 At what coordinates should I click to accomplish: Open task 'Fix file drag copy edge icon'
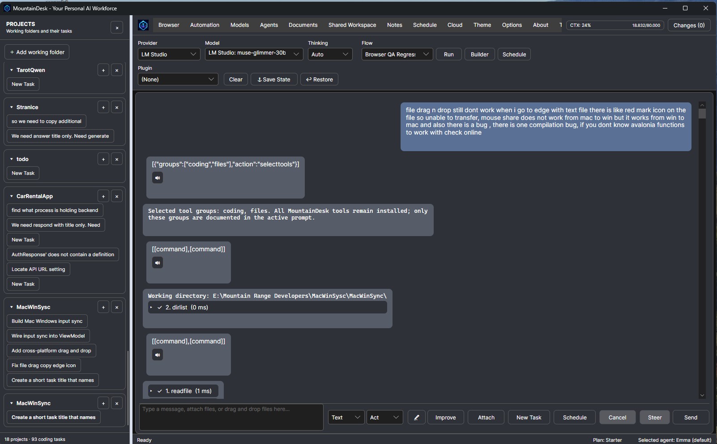coord(44,365)
